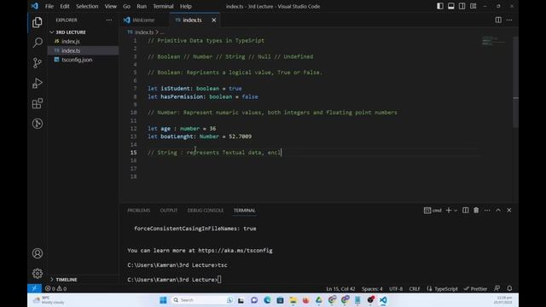Select index.ts in the explorer

(71, 50)
